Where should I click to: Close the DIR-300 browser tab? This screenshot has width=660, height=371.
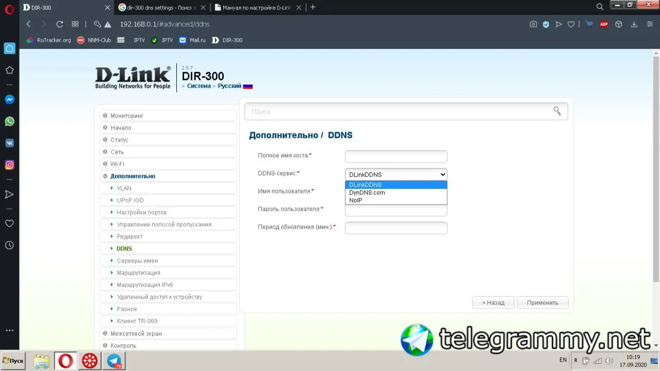(x=107, y=8)
